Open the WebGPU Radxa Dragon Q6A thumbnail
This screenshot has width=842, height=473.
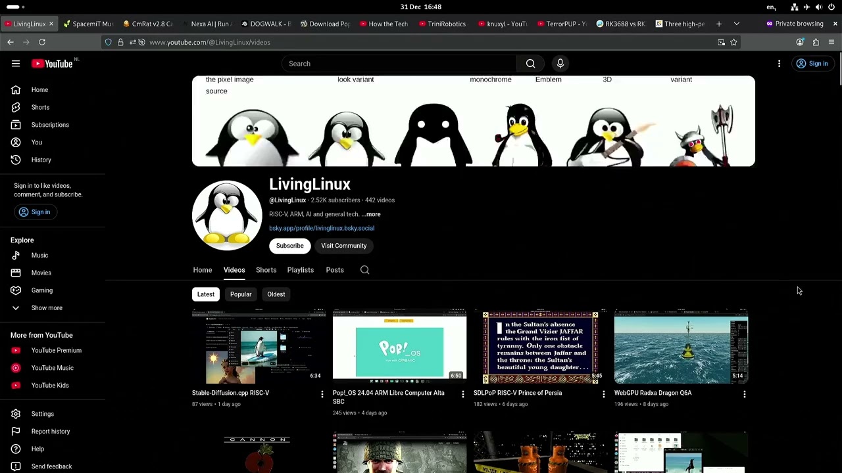681,346
